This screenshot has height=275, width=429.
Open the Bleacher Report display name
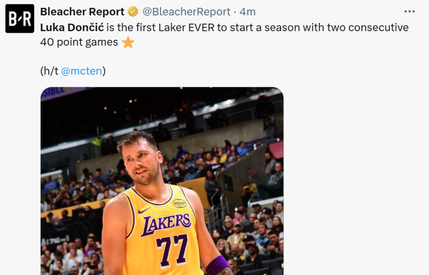pos(82,12)
